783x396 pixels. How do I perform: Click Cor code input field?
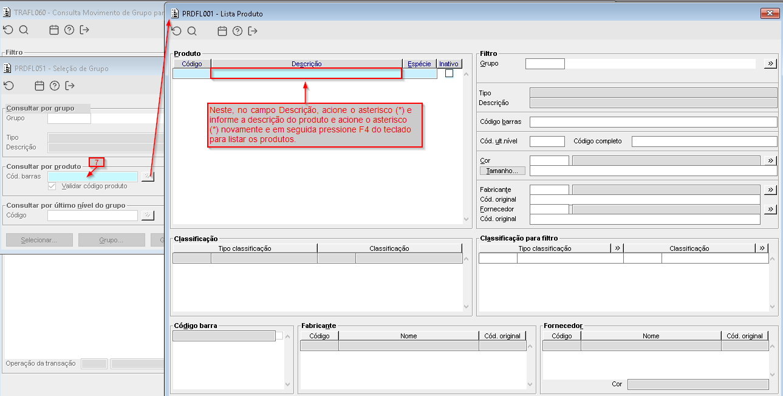coord(550,160)
